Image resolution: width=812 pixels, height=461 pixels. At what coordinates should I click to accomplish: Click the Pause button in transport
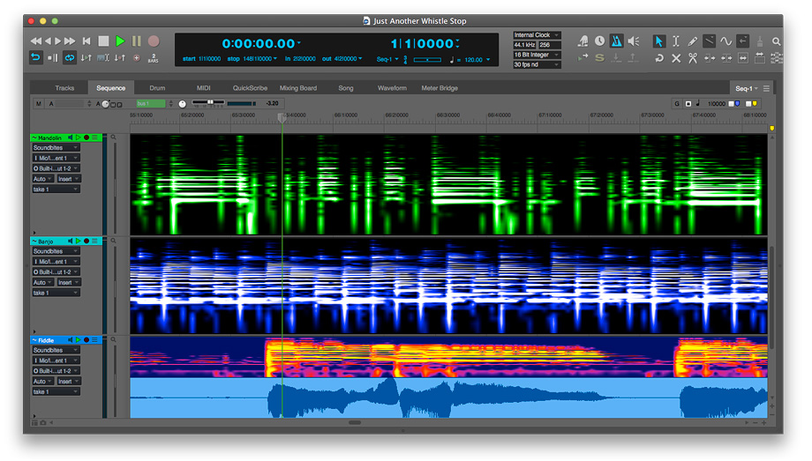coord(136,41)
